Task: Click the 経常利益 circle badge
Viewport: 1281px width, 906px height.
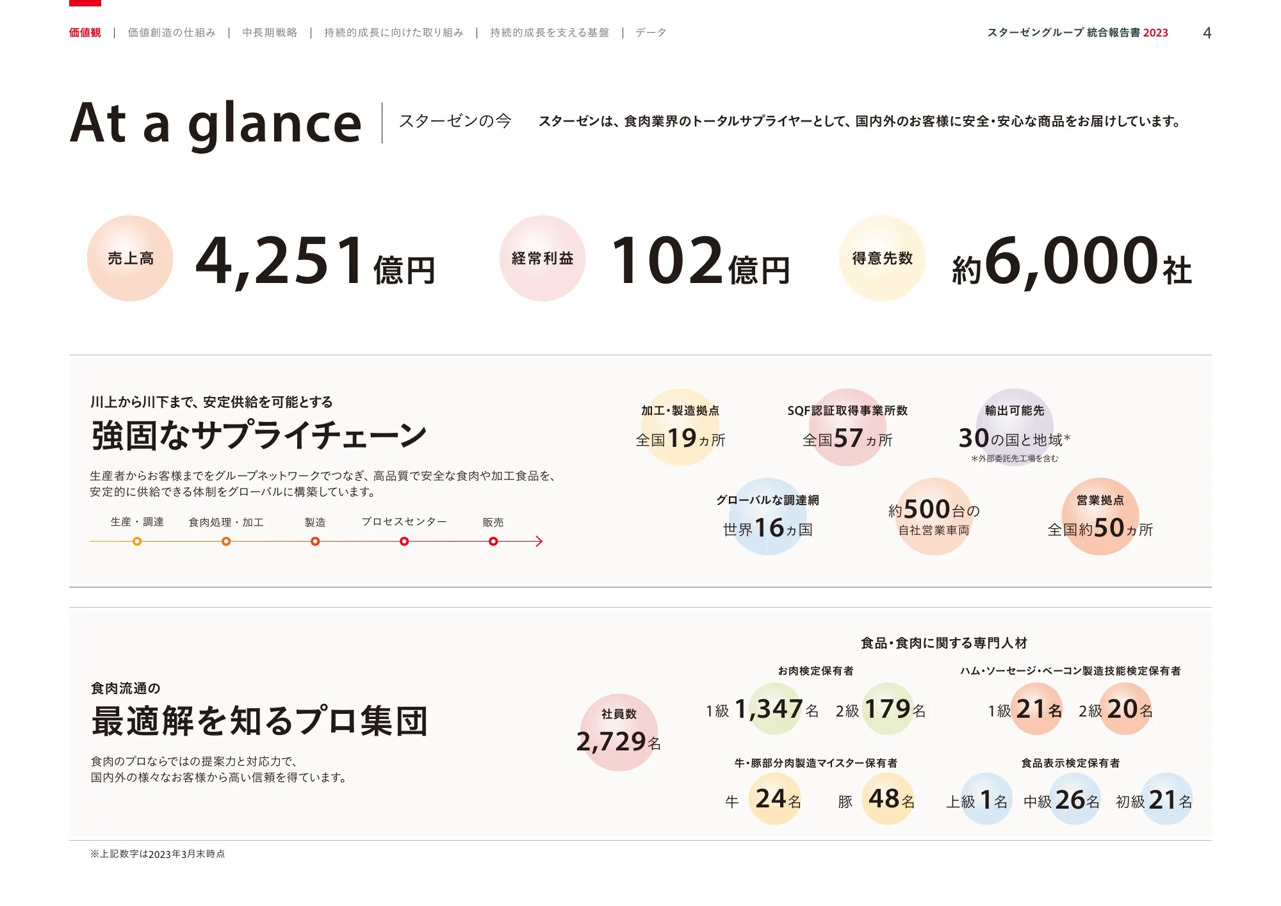Action: (x=543, y=258)
